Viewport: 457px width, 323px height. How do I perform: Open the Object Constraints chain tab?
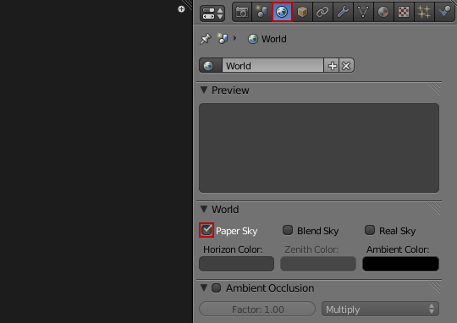tap(322, 12)
